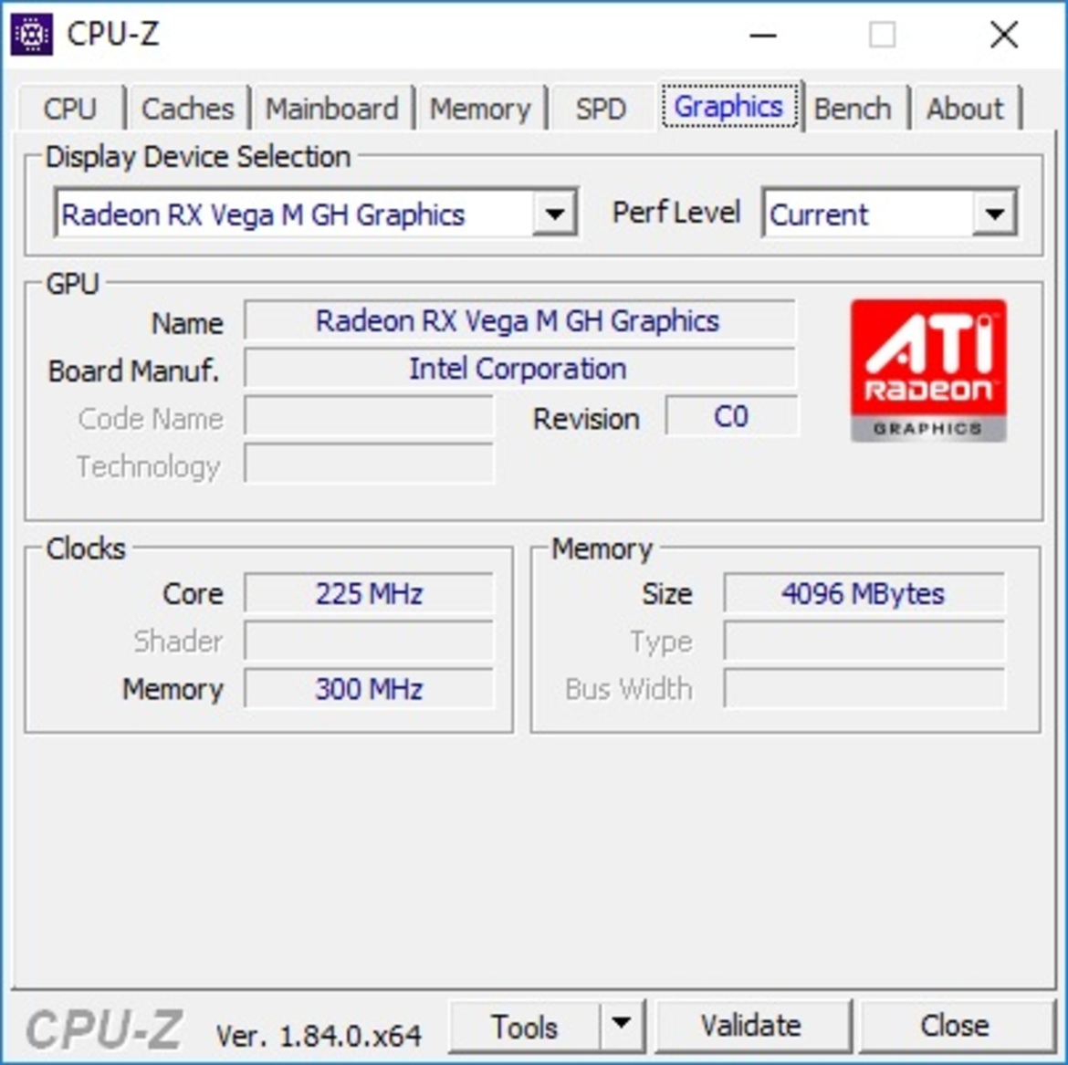
Task: Open the About tab
Action: tap(965, 109)
